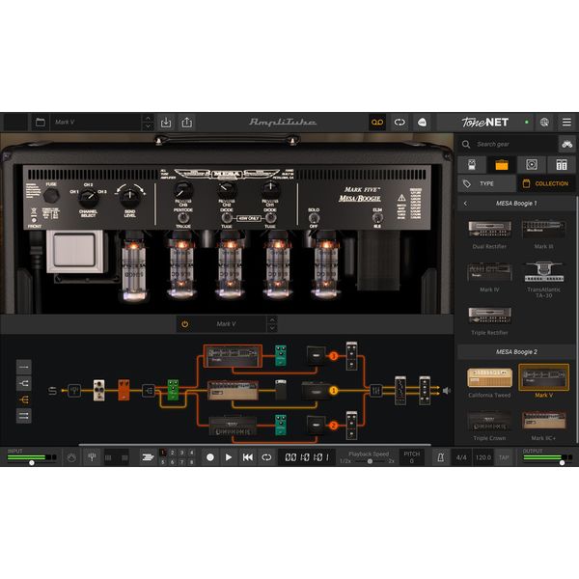Choose the two-path split routing

click(x=23, y=383)
